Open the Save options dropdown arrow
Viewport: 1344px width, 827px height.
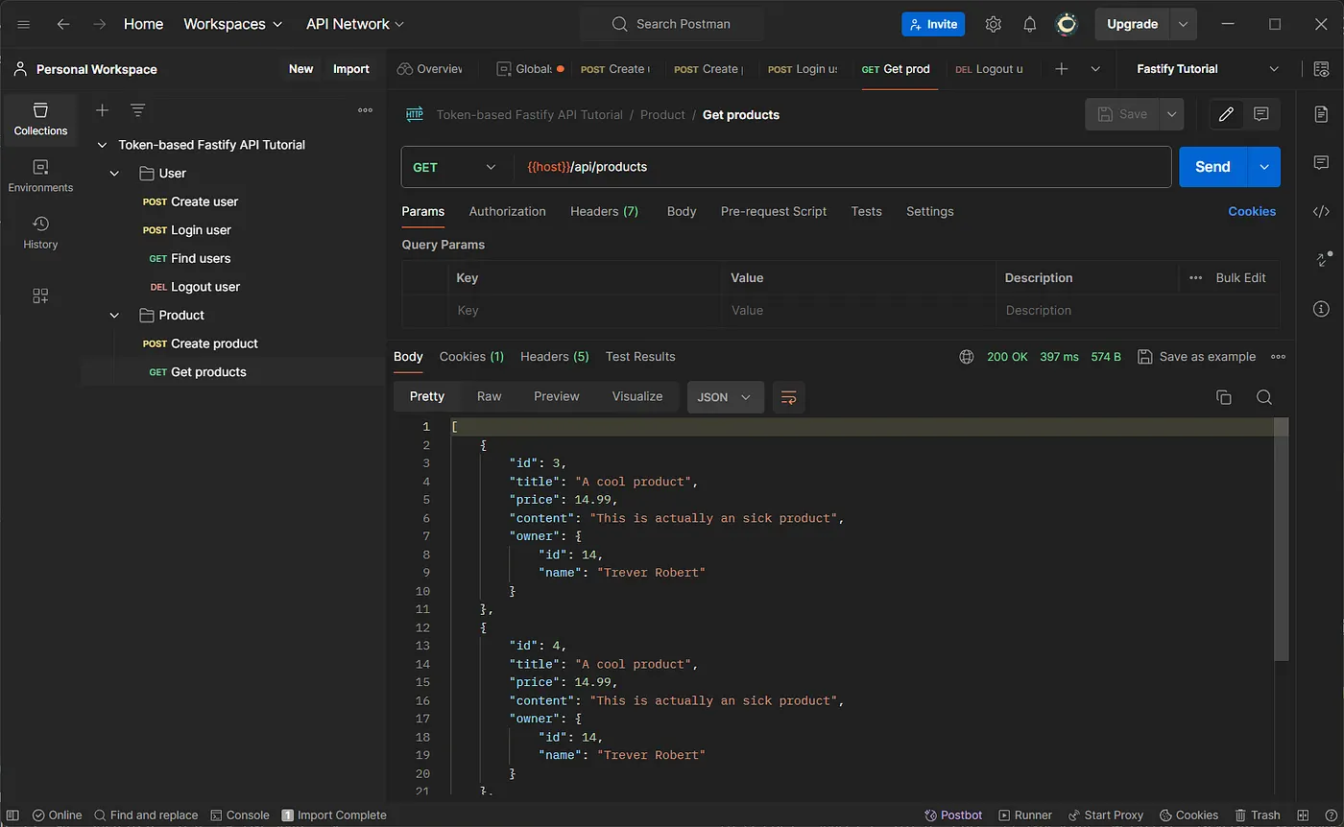(x=1171, y=114)
